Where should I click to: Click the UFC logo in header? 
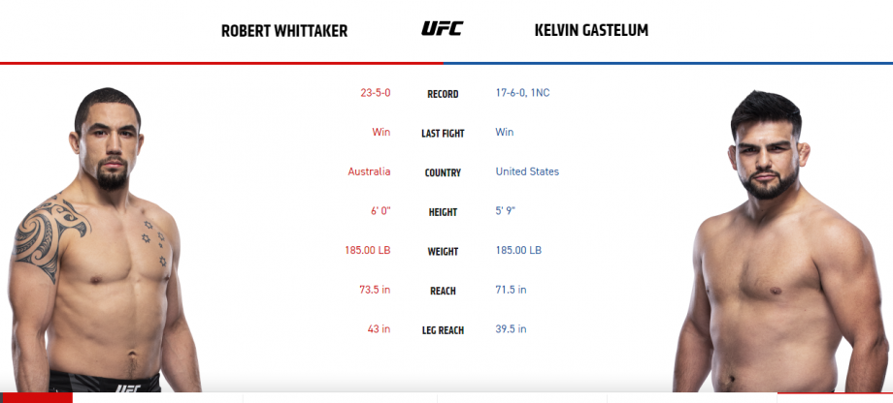(442, 28)
